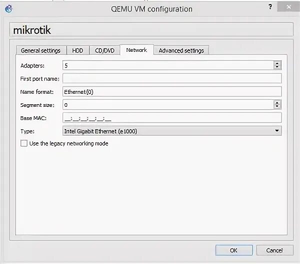Click the Name format field

(x=172, y=91)
